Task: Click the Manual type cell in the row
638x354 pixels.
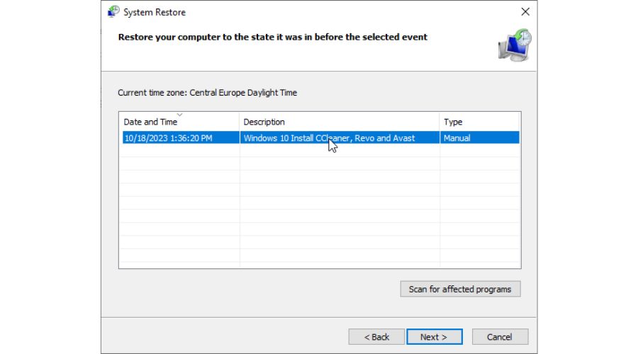Action: (x=457, y=138)
